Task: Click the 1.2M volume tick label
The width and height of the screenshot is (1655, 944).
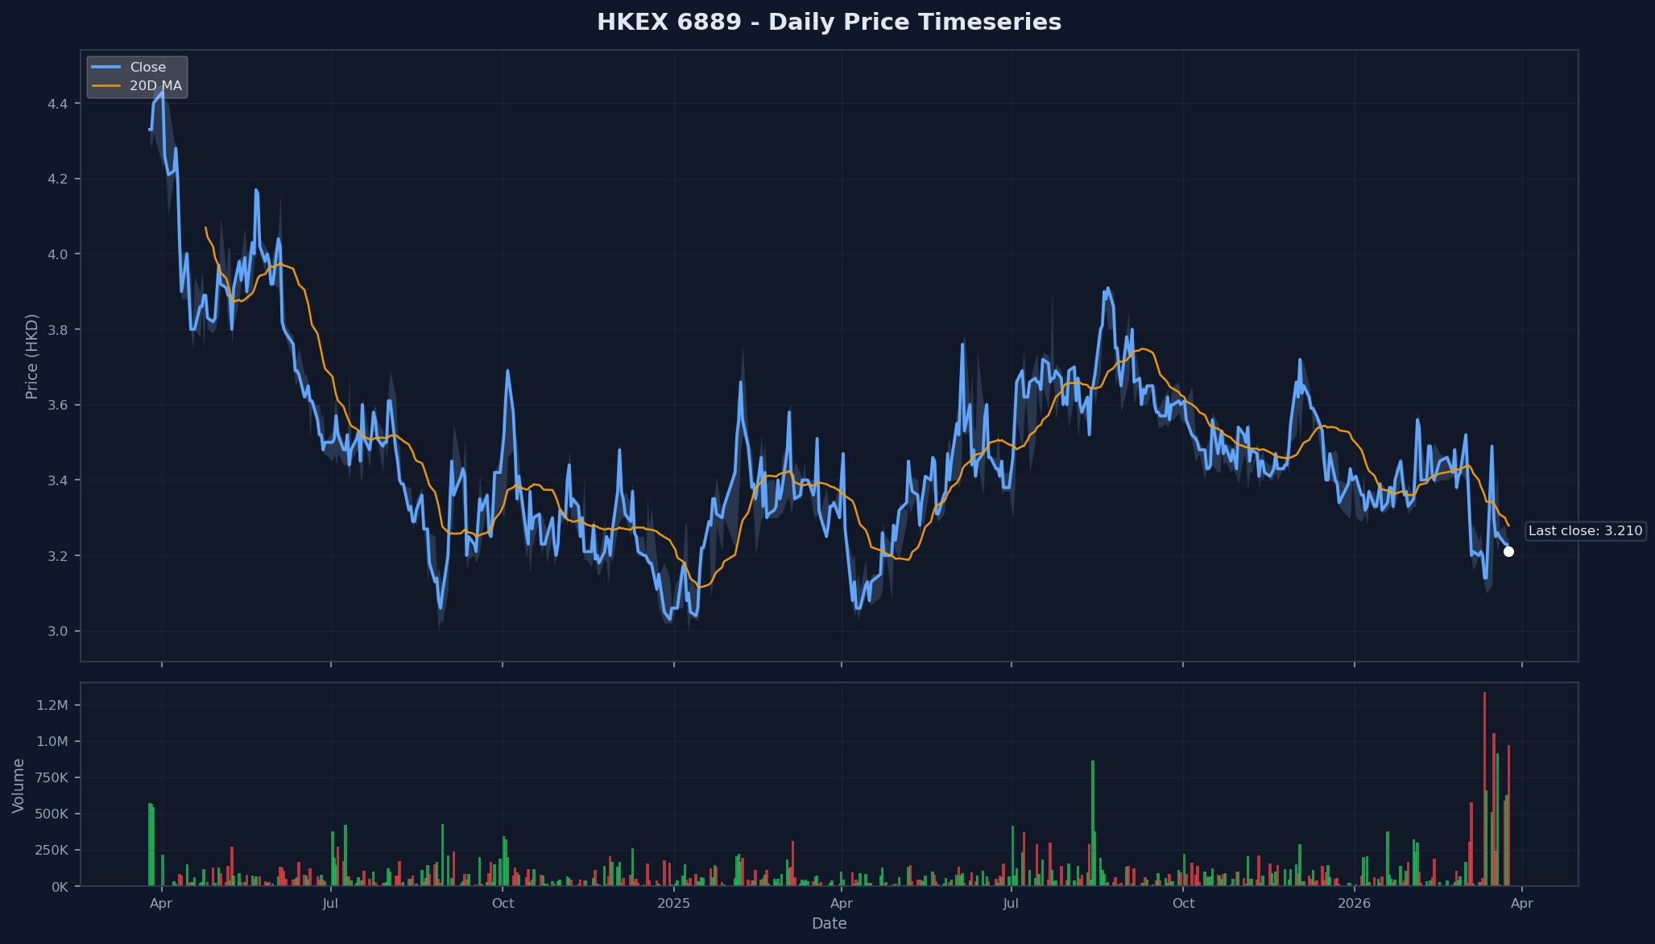Action: click(x=52, y=706)
